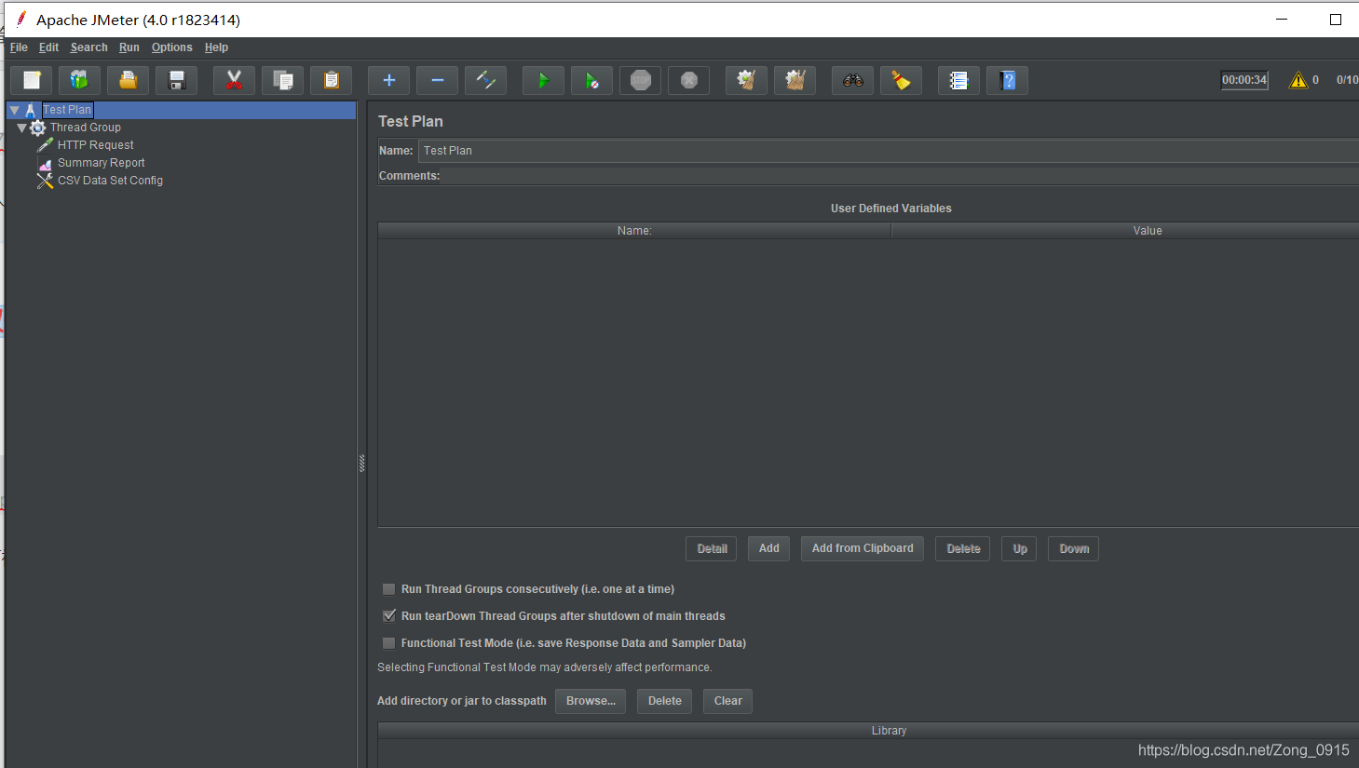Open the File menu
Screen dimensions: 1359x768
tap(19, 47)
